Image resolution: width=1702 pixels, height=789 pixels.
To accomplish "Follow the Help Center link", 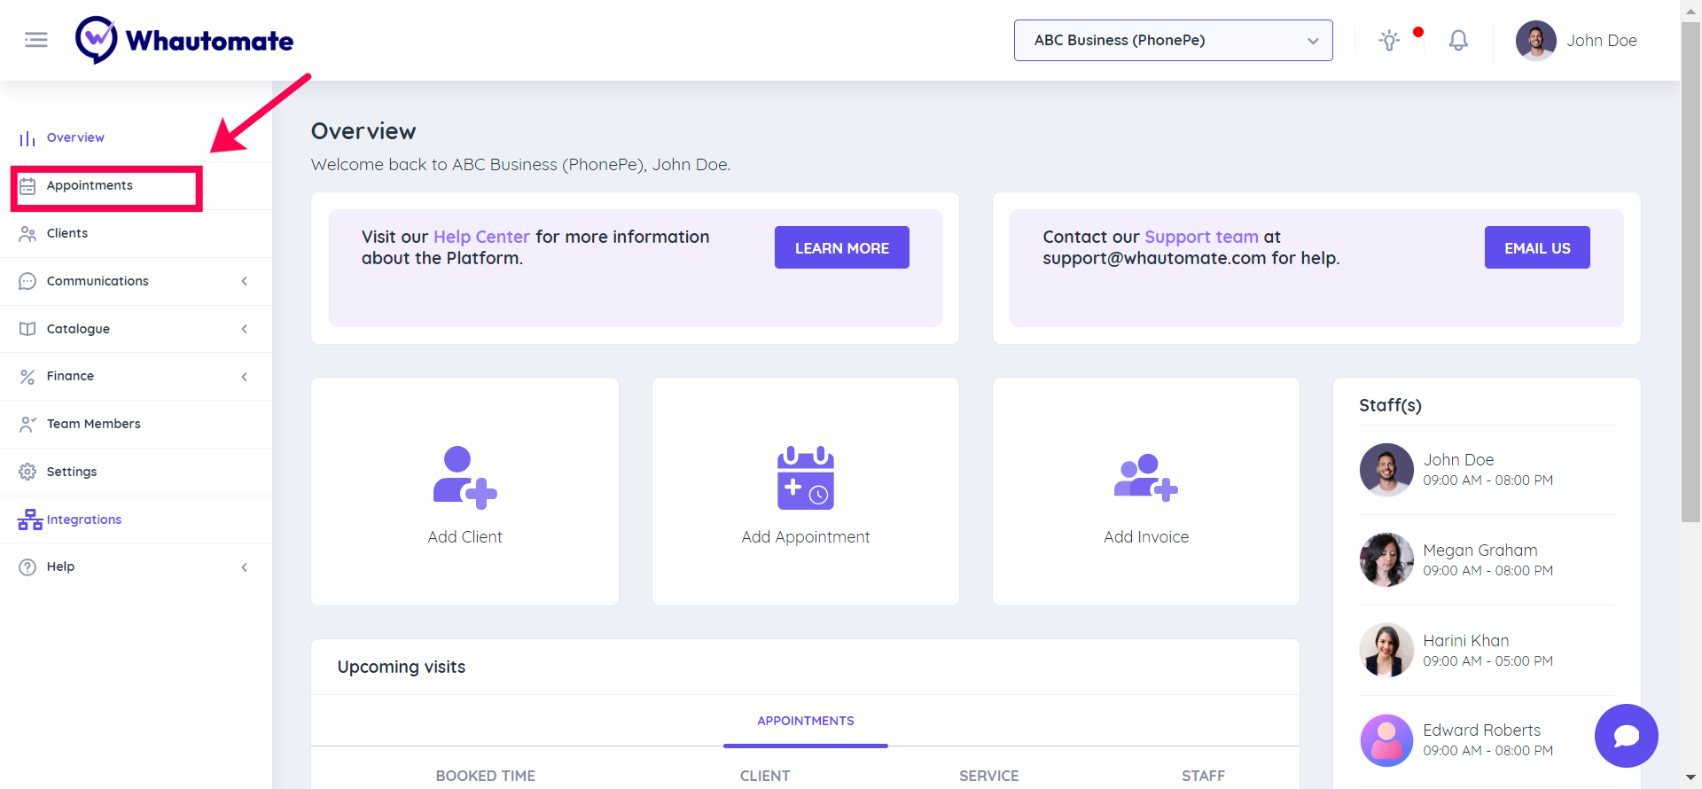I will pos(481,237).
